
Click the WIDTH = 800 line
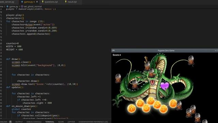tap(14, 46)
